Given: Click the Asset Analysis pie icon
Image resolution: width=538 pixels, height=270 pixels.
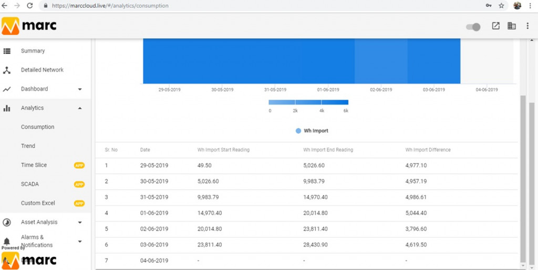Looking at the screenshot, I should 7,222.
